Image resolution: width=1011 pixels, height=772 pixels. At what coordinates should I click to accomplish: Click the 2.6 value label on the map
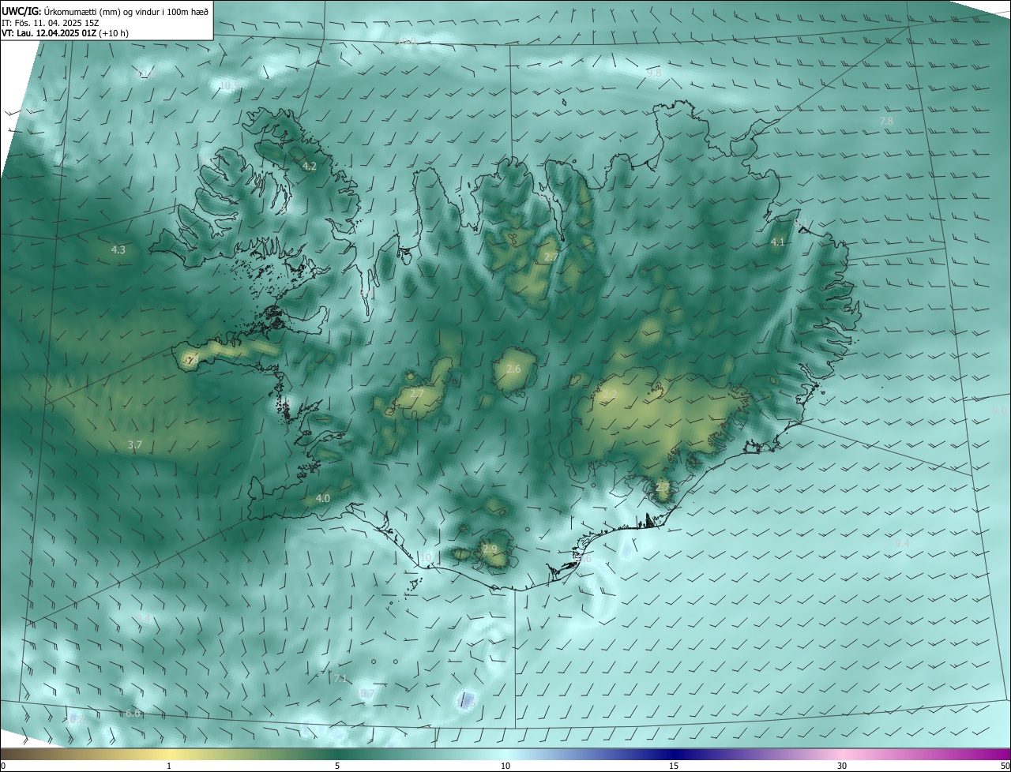click(513, 369)
